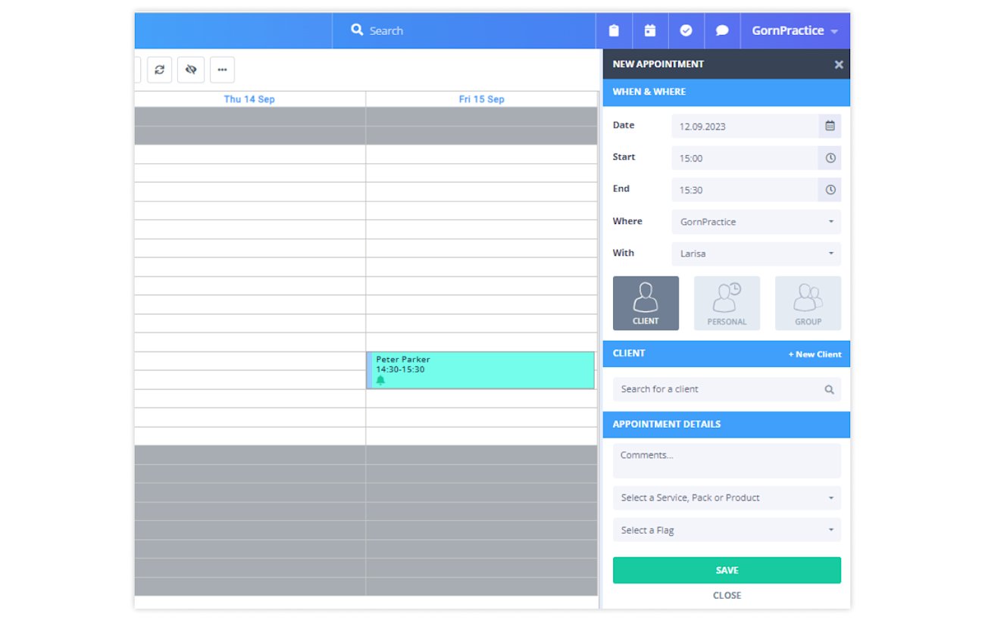Switch appointment type to CLIENT

646,303
